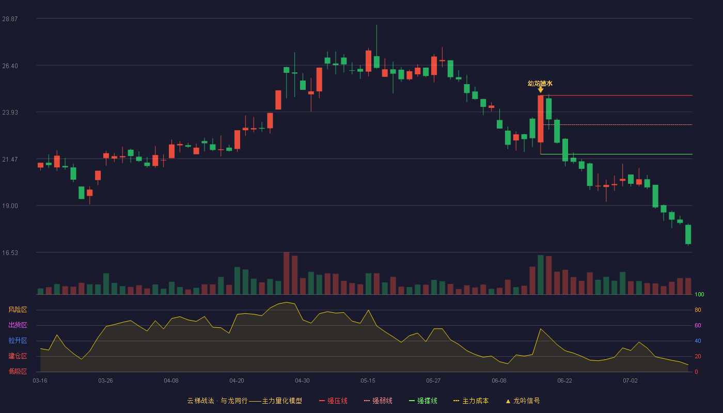723x413 pixels.
Task: Click the 07-02 date axis label
Action: point(630,380)
